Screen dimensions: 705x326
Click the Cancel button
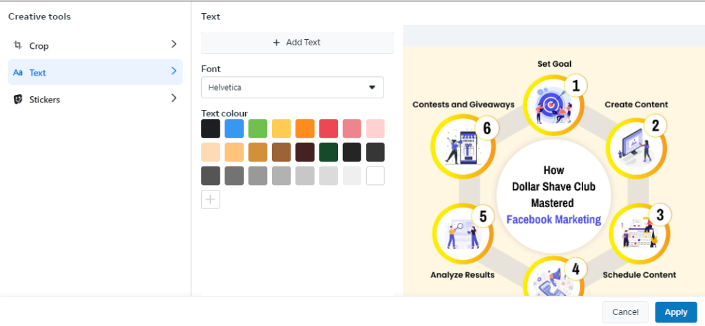pyautogui.click(x=625, y=312)
